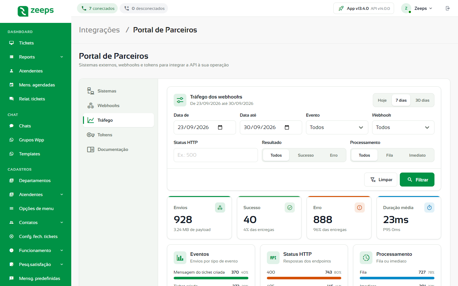The image size is (458, 286).
Task: Focus the Status HTTP input field
Action: coord(216,155)
